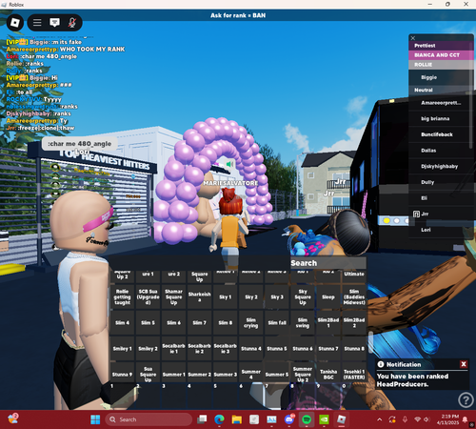Open the hamburger menu in top bar
The height and width of the screenshot is (429, 476).
point(37,23)
